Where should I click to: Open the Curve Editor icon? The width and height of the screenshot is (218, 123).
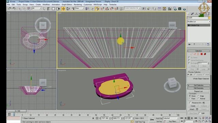(159, 9)
